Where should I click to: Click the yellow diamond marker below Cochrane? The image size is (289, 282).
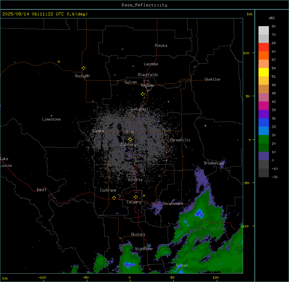[x=114, y=198]
